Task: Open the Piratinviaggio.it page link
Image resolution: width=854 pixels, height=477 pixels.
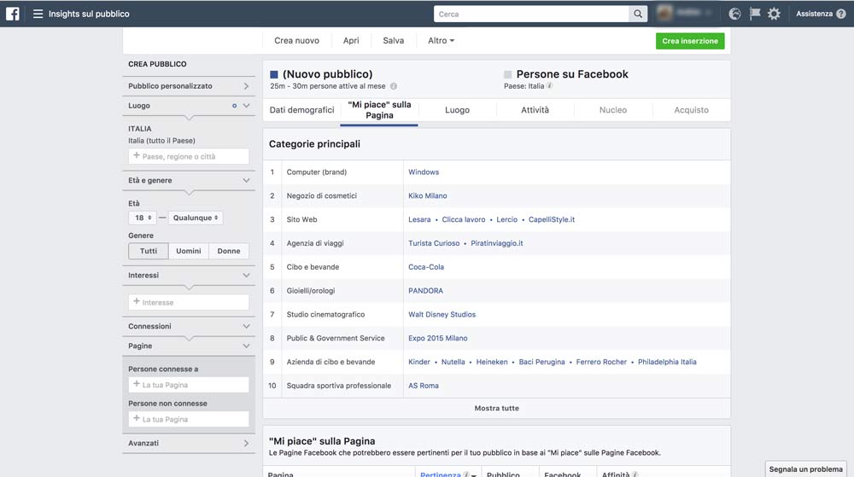Action: [497, 243]
